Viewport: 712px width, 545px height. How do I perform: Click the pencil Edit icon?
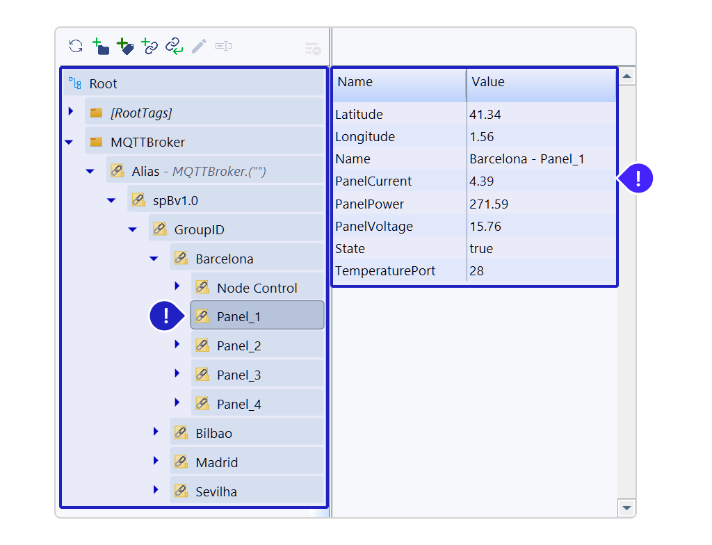click(x=199, y=47)
